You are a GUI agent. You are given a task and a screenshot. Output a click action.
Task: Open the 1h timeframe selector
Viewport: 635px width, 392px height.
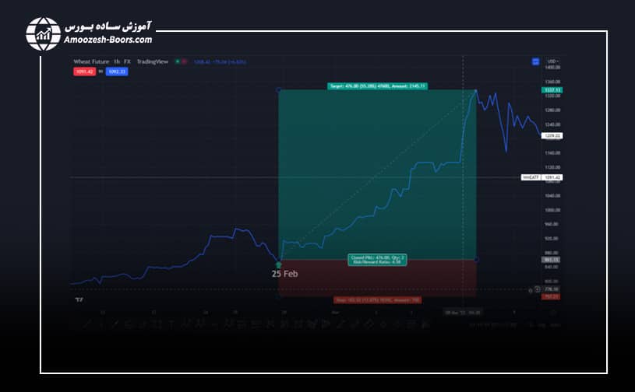coord(117,61)
